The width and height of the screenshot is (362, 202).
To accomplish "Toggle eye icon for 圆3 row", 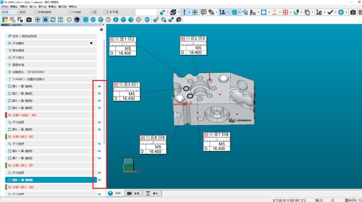I will coord(100,100).
